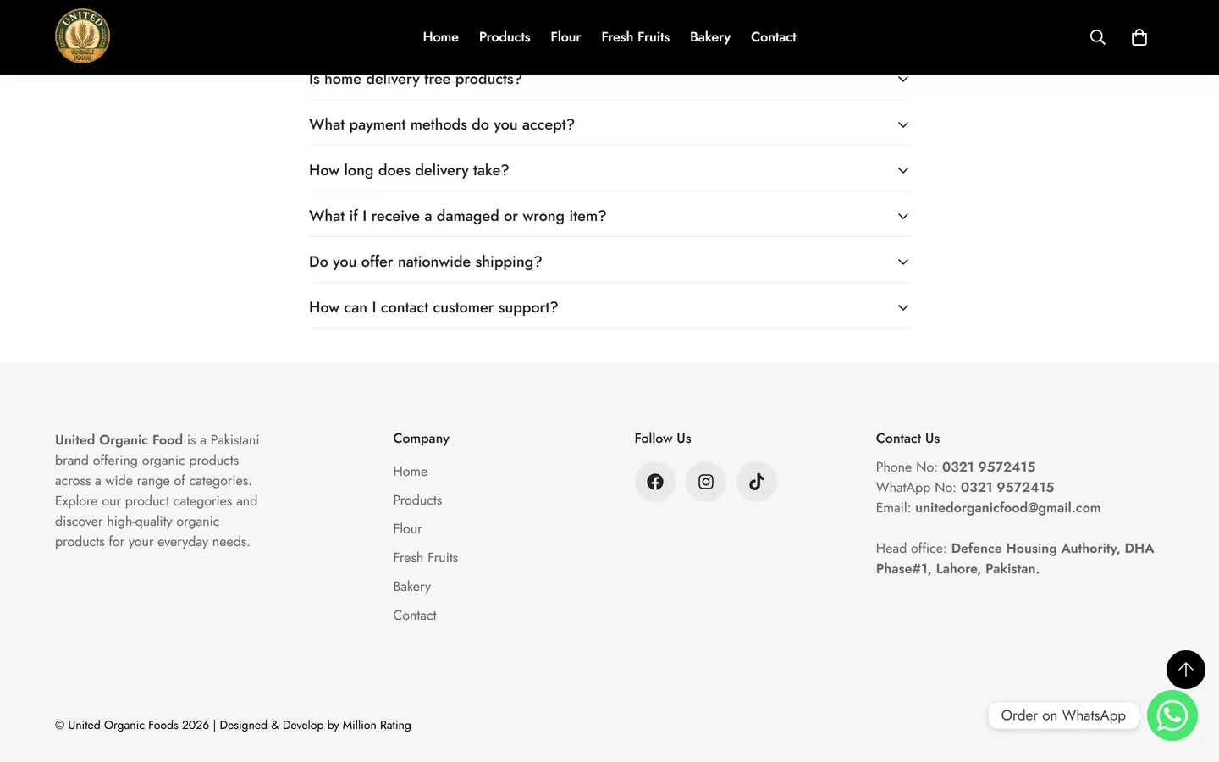Click the United Organic Food logo
This screenshot has width=1219, height=762.
[82, 36]
